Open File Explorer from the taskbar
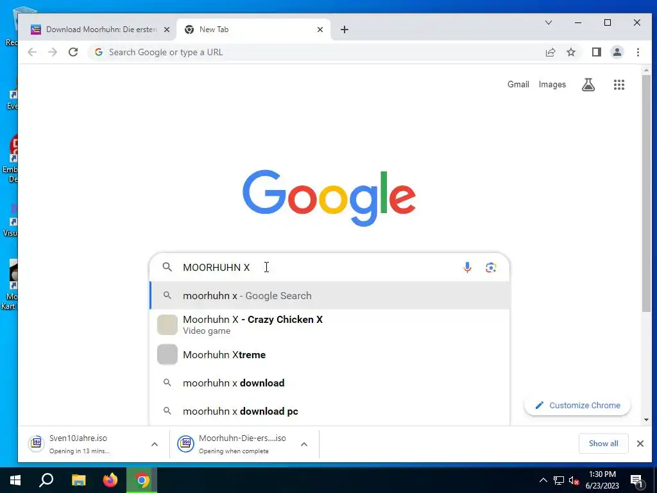657x493 pixels. [x=78, y=480]
